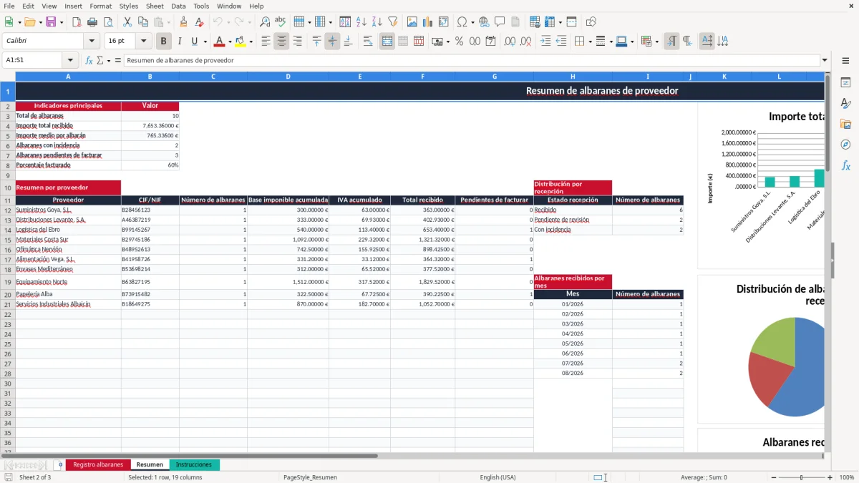Expand the font color dropdown arrow

coord(230,42)
